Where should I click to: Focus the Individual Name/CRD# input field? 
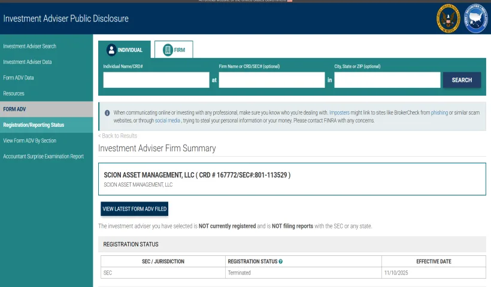[x=156, y=80]
